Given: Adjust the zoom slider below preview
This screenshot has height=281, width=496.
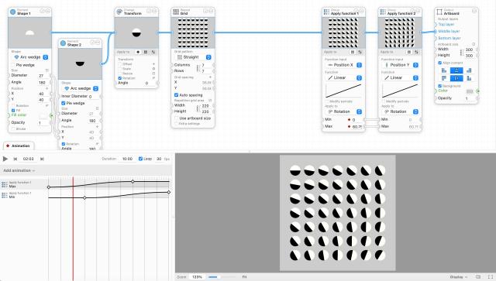Looking at the screenshot, I should (x=222, y=277).
